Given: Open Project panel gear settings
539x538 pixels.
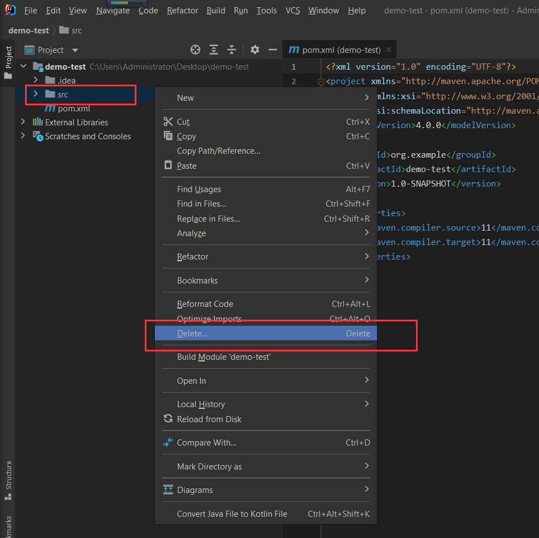Looking at the screenshot, I should 254,50.
